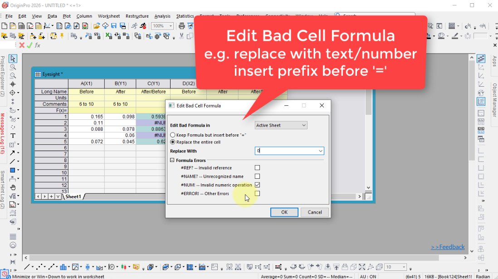Select the Screen Reader crosshair tool

(x=13, y=84)
